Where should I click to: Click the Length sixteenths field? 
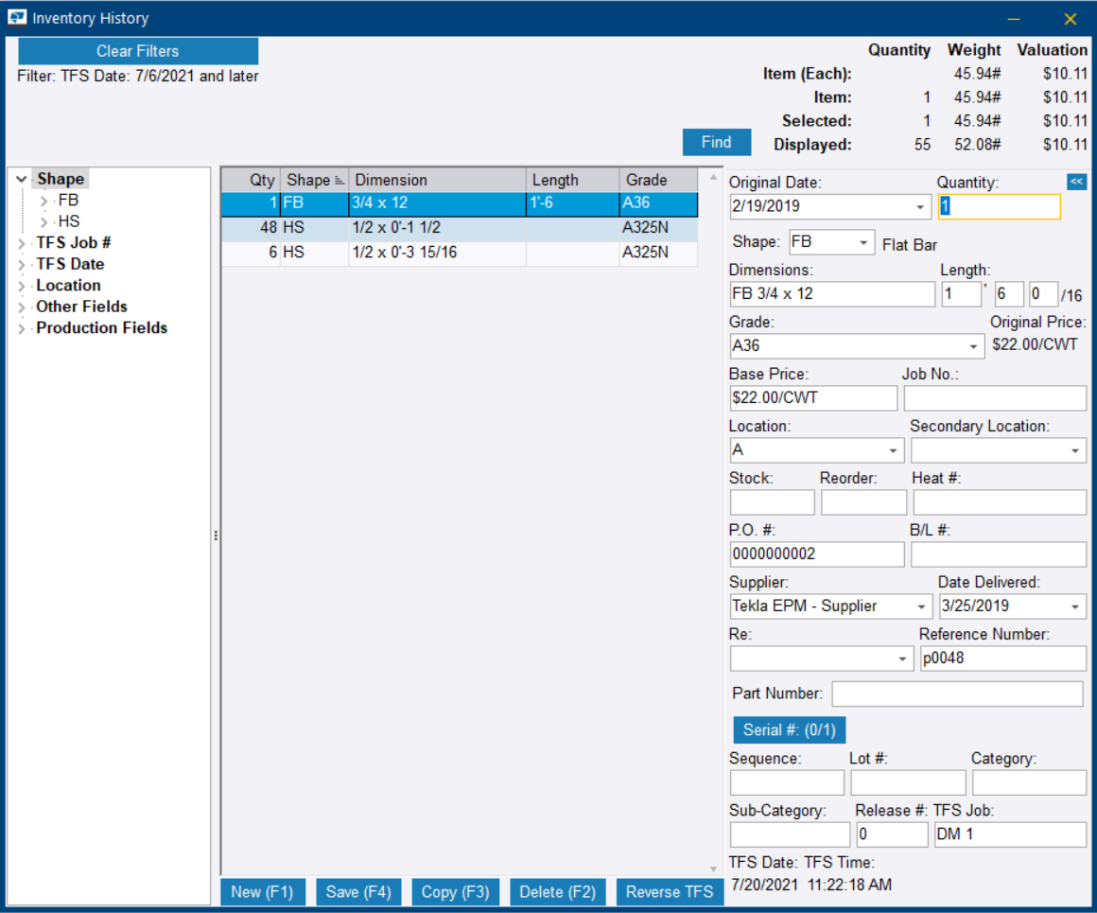(x=1043, y=294)
